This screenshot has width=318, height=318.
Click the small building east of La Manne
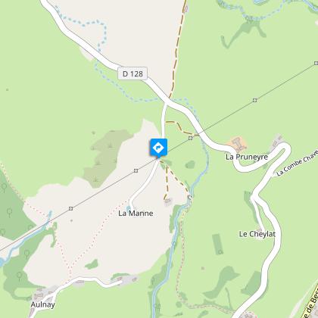click(x=168, y=201)
